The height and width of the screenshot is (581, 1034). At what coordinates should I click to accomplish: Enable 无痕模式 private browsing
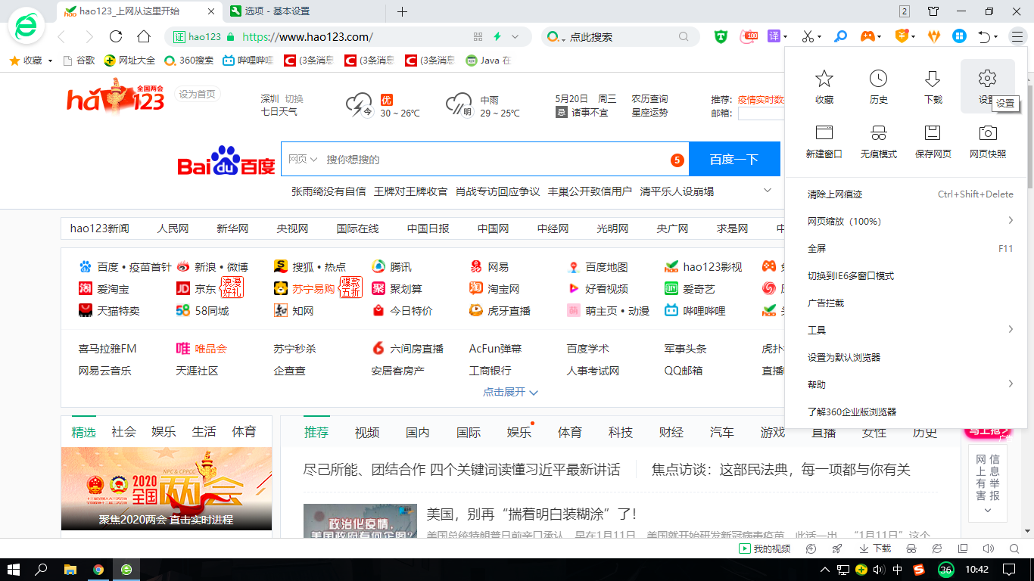coord(878,141)
